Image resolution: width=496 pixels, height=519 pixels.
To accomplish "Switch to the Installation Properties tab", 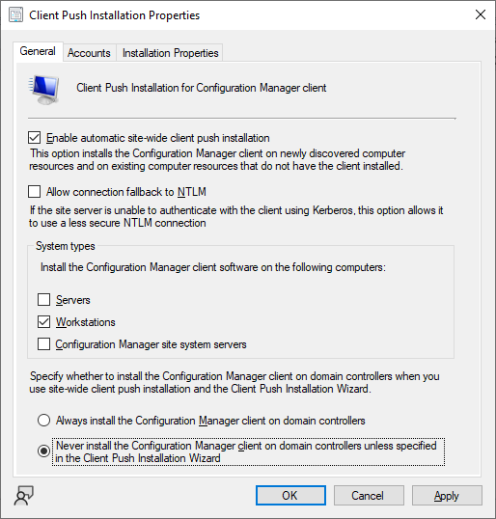I will [x=170, y=53].
